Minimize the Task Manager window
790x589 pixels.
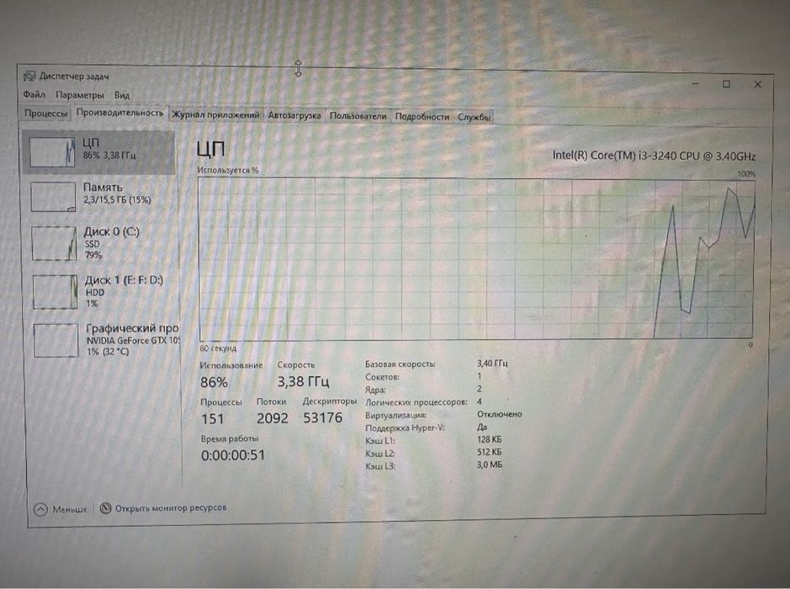696,83
